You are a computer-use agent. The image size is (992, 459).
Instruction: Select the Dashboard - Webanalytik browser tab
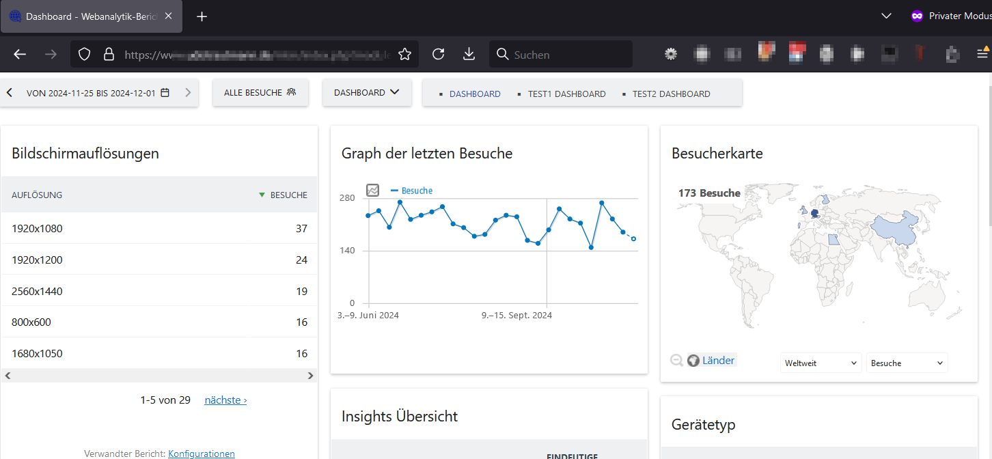pyautogui.click(x=91, y=16)
